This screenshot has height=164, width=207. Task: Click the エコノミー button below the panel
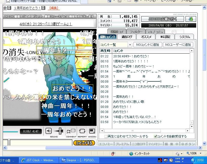pos(106,144)
